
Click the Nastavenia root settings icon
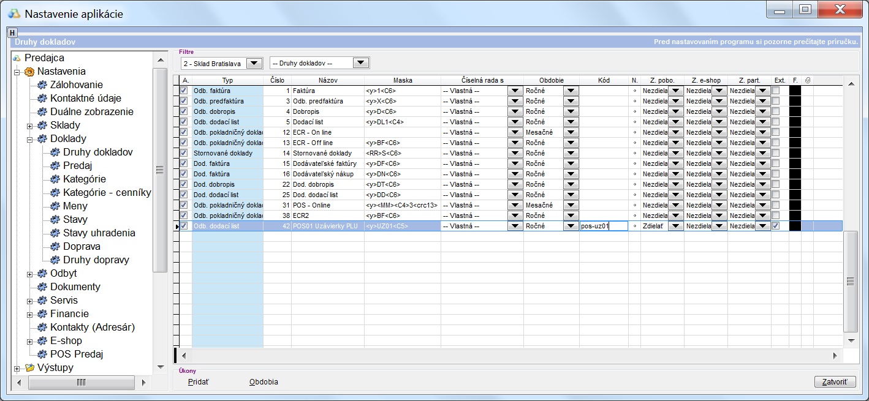pyautogui.click(x=29, y=72)
